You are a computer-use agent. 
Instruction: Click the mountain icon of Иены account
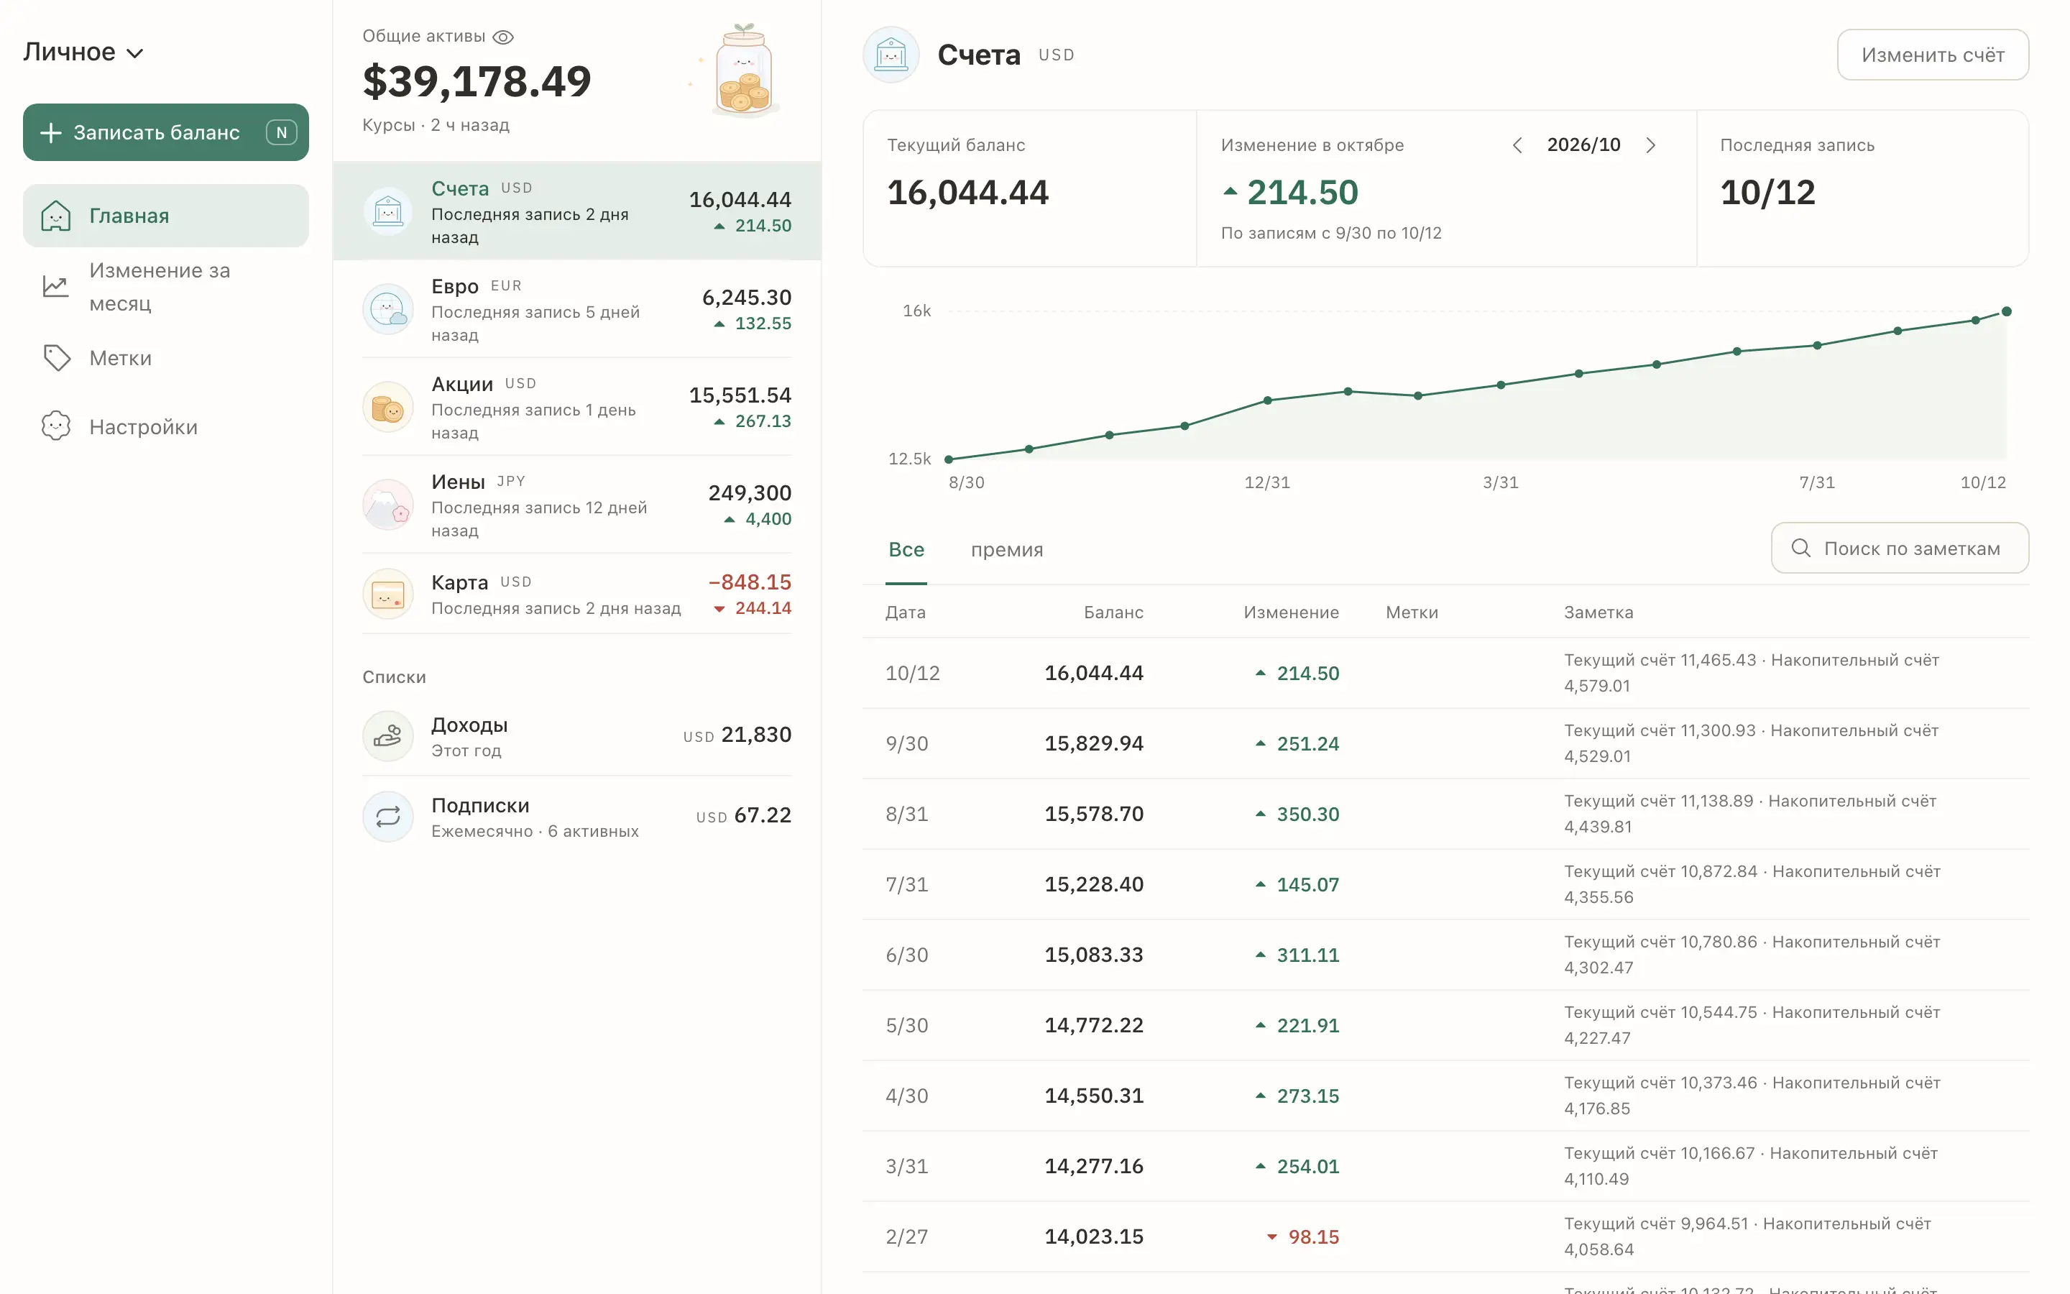coord(388,504)
